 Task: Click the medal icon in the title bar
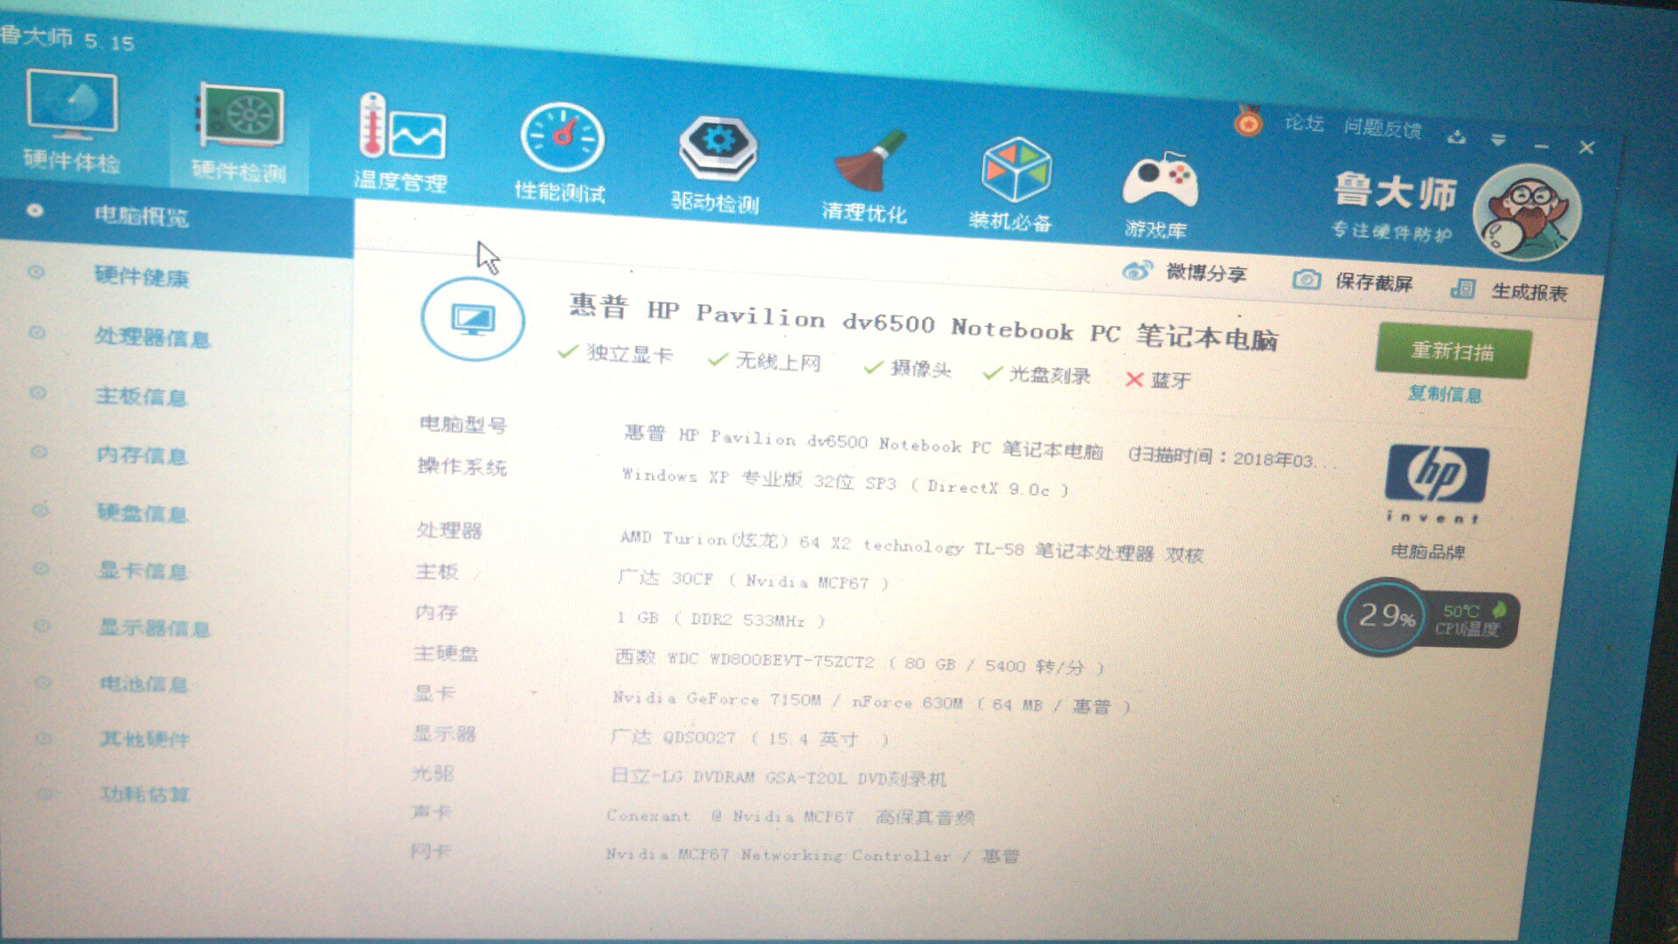click(1249, 121)
